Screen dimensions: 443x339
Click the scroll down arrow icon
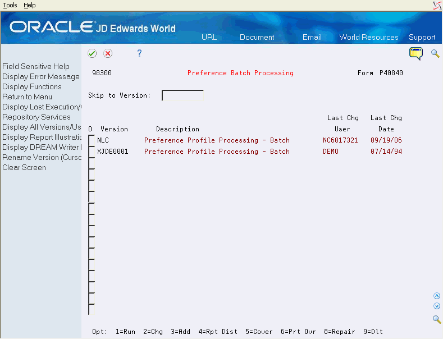click(x=437, y=306)
